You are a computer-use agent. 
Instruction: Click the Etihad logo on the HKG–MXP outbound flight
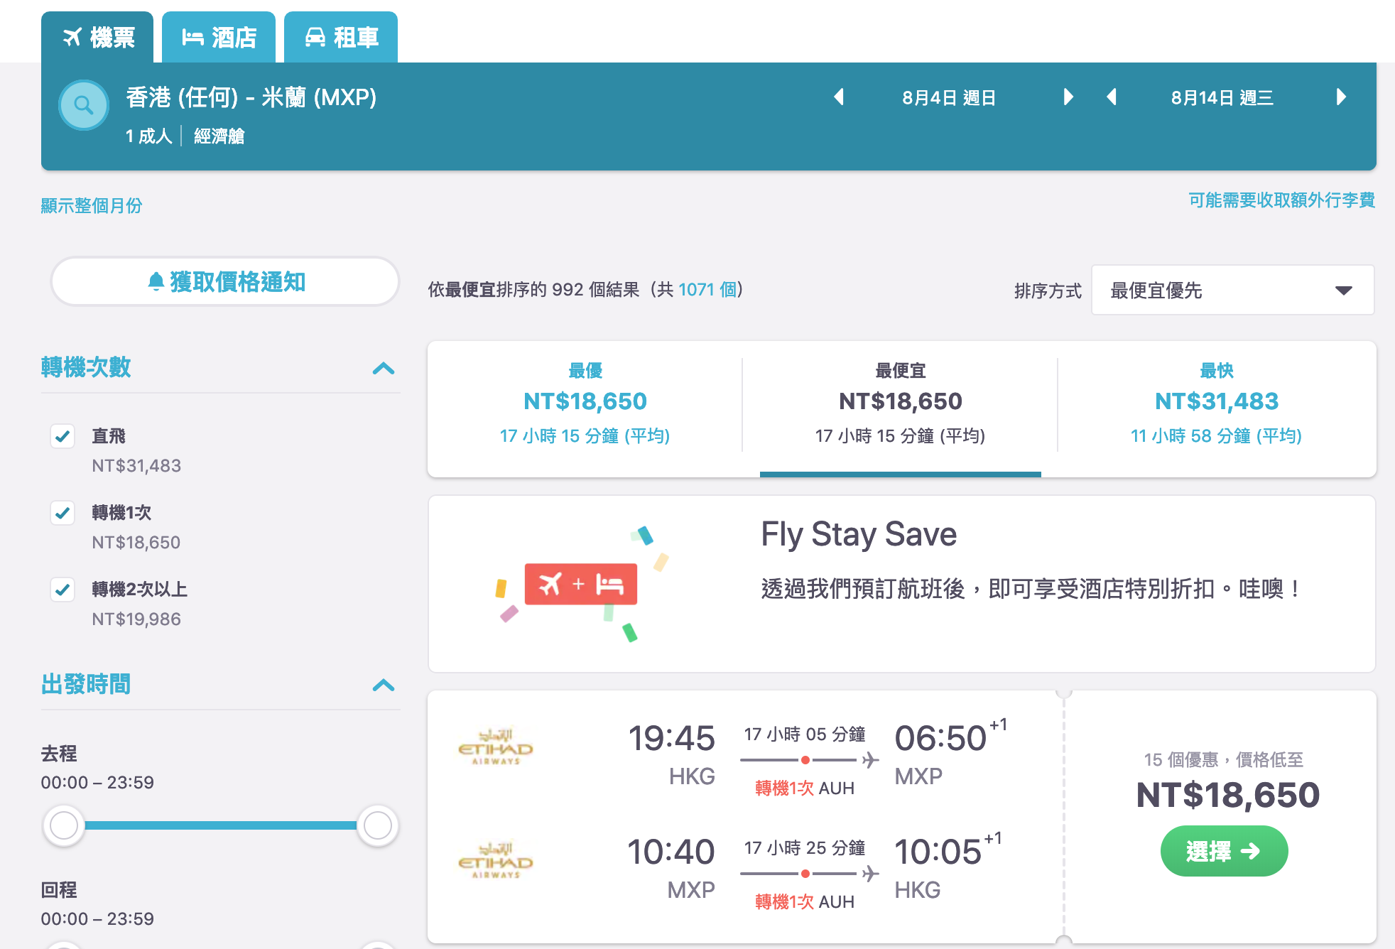pyautogui.click(x=496, y=747)
